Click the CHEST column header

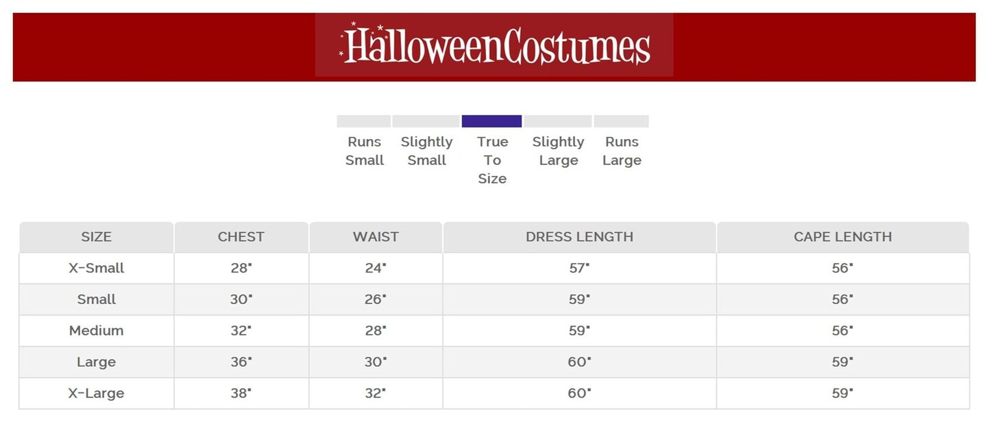point(241,237)
